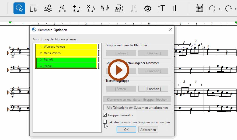Activate the dashed marquee selection tool
Screen dimensions: 237x140
click(x=34, y=8)
